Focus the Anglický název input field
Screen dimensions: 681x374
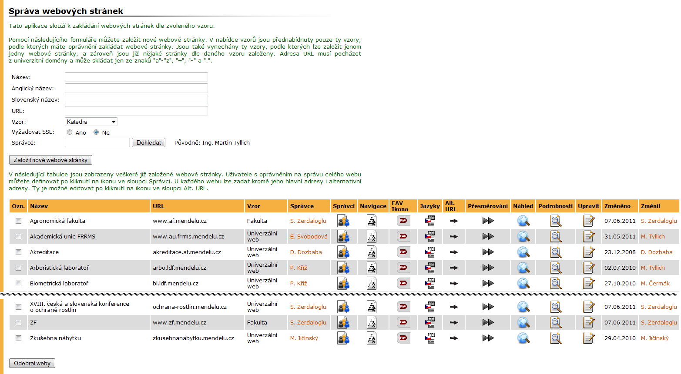point(136,88)
